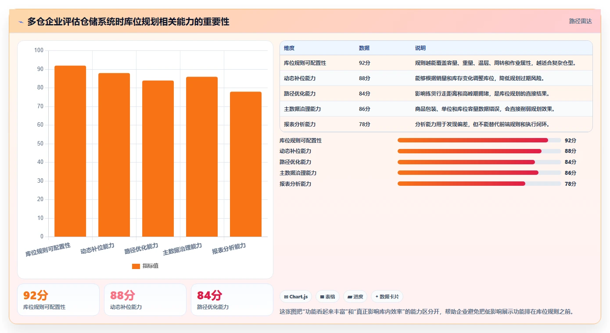The width and height of the screenshot is (610, 333).
Task: Select 主数据治理能力 table row cell
Action: click(x=302, y=109)
